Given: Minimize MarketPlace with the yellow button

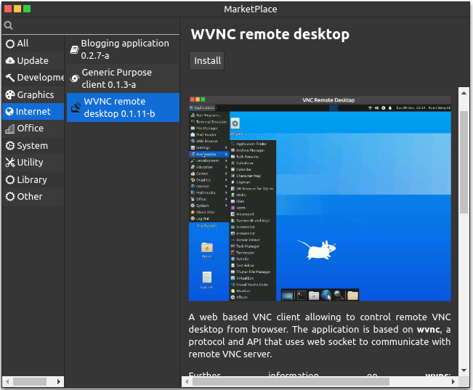Looking at the screenshot, I should [x=17, y=9].
